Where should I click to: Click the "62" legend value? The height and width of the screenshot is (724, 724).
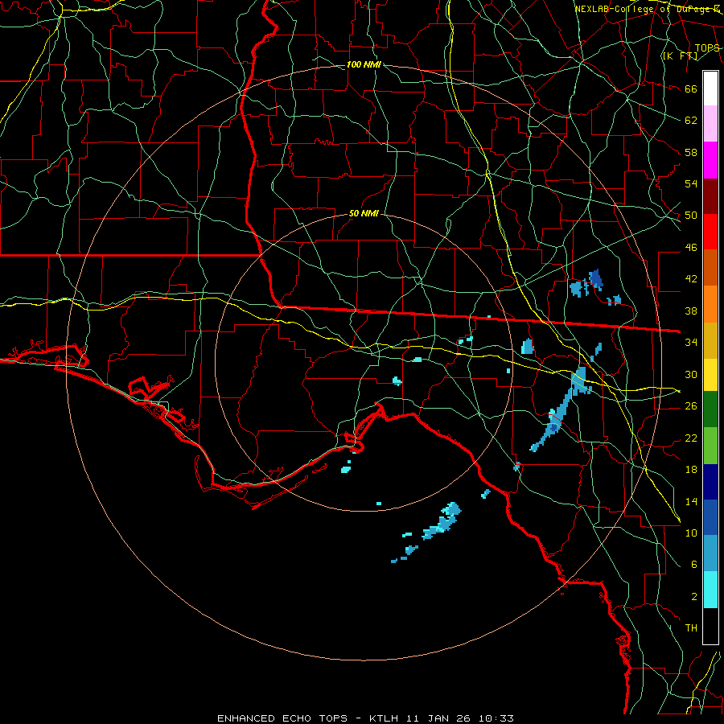(691, 121)
